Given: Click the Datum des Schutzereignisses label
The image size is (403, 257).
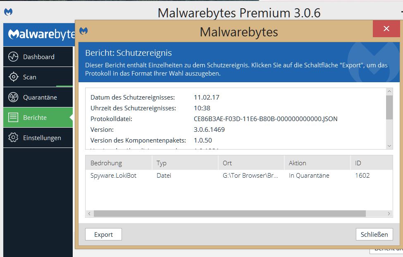Looking at the screenshot, I should pos(133,98).
